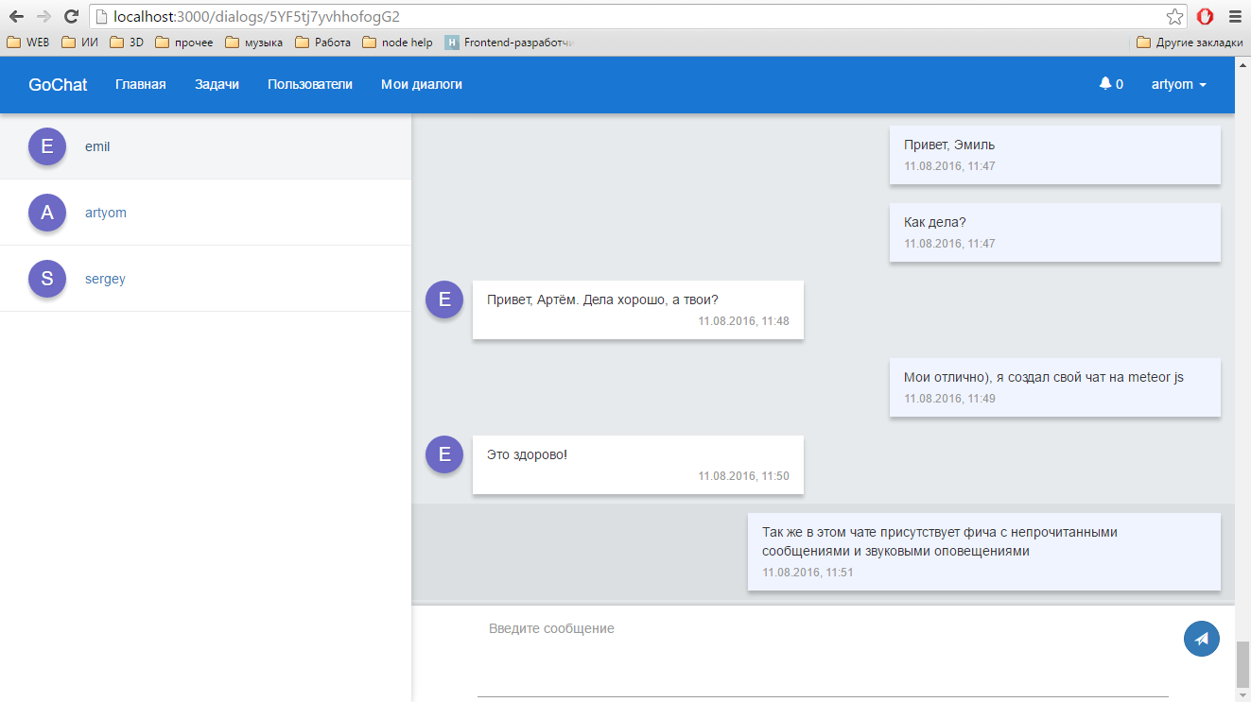
Task: Open Мои диалоги in navbar
Action: click(422, 84)
